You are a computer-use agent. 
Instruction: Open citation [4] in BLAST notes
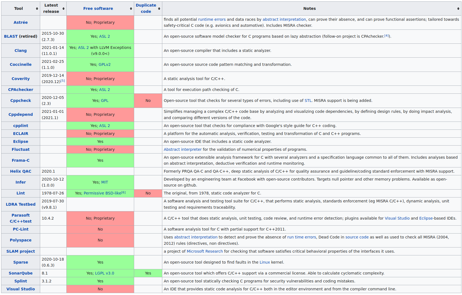click(x=387, y=36)
